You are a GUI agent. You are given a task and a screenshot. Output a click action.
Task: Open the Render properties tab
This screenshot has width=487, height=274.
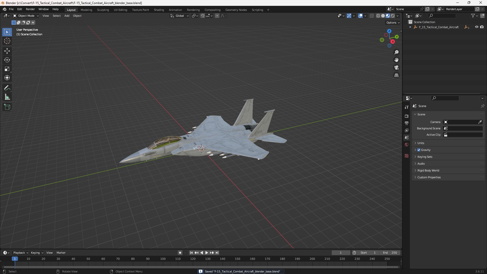point(407,116)
